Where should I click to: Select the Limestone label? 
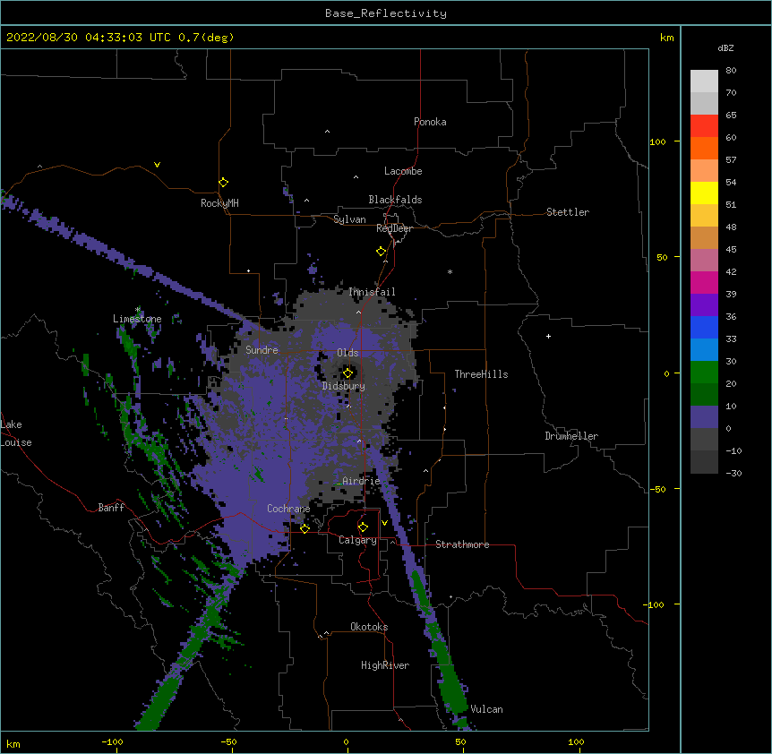click(137, 319)
